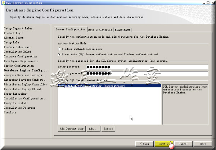Click Reporting Services Configuration step

click(25, 80)
